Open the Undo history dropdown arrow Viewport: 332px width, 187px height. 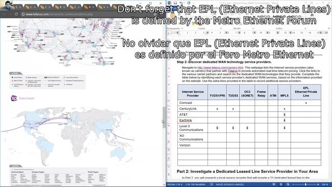pos(184,3)
